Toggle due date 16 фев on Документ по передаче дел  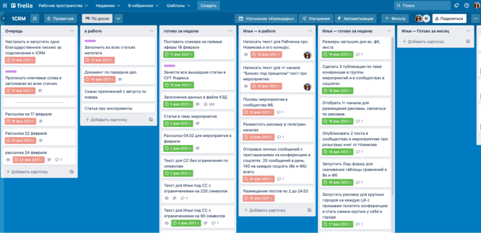click(x=99, y=79)
